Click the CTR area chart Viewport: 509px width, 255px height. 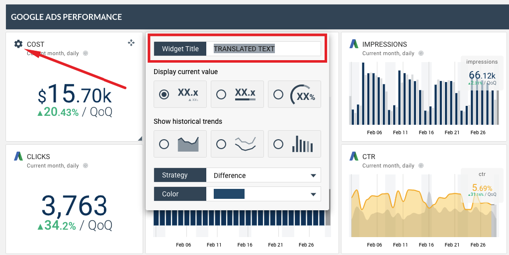424,206
